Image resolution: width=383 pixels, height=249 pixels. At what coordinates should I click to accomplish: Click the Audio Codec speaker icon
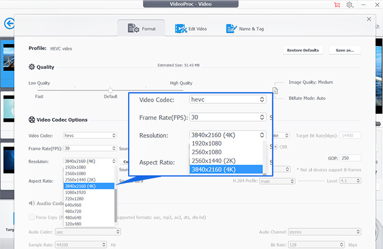(32, 203)
